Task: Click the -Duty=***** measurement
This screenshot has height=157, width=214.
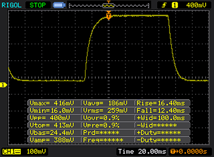Action: coord(159,140)
